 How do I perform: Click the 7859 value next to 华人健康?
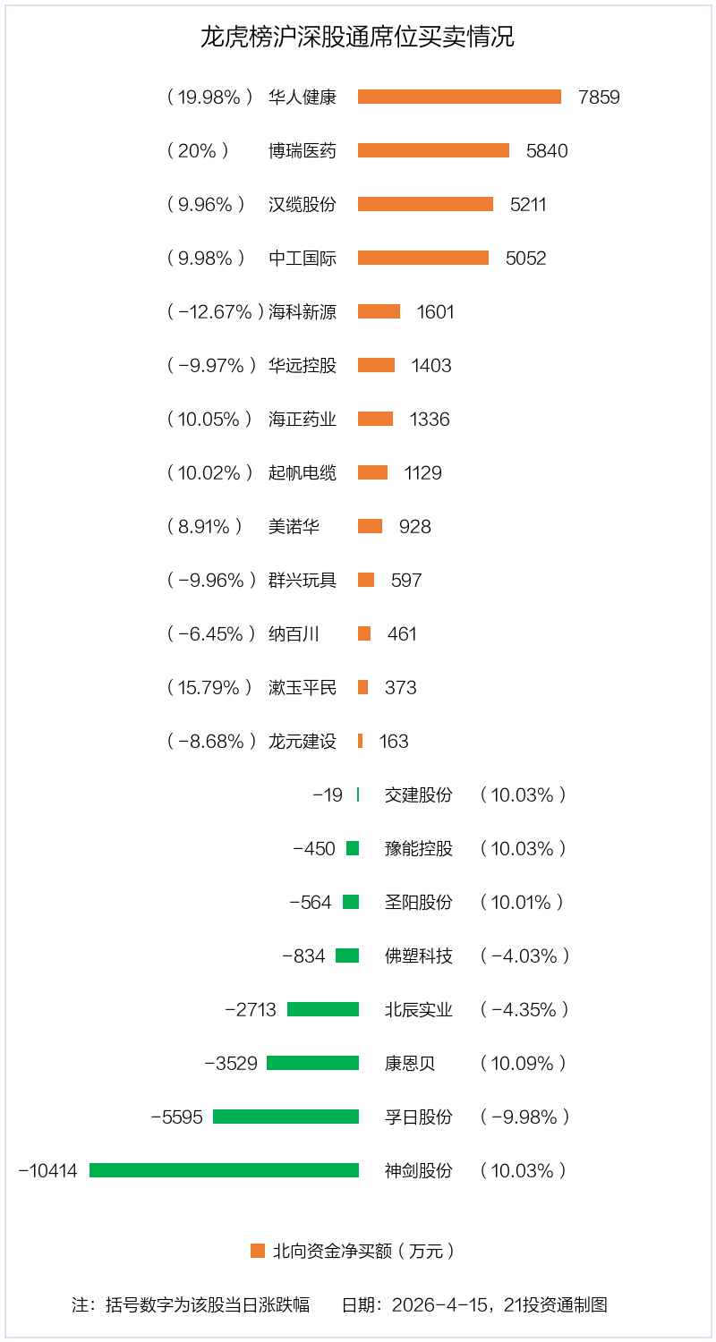point(599,97)
